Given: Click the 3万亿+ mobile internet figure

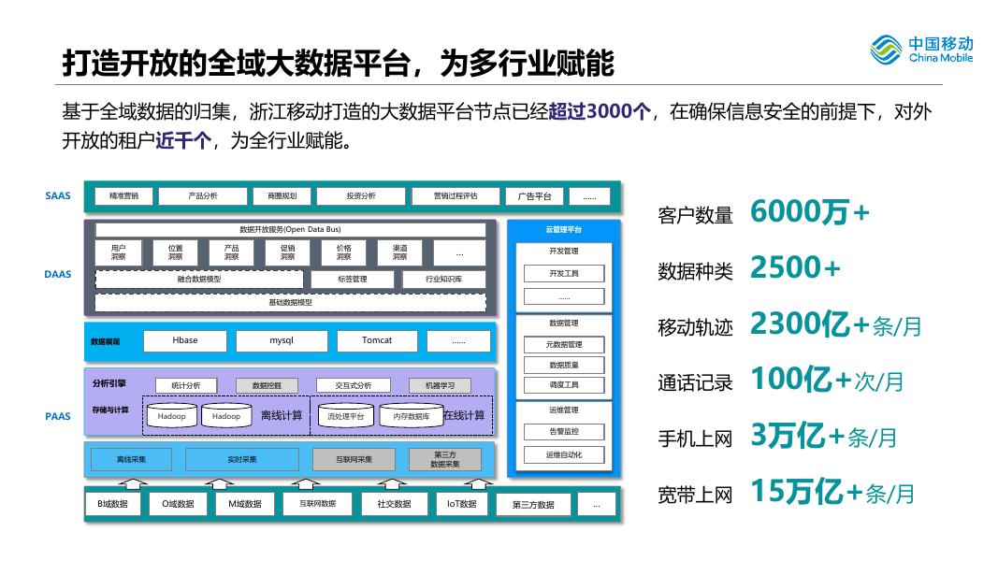Looking at the screenshot, I should point(798,436).
